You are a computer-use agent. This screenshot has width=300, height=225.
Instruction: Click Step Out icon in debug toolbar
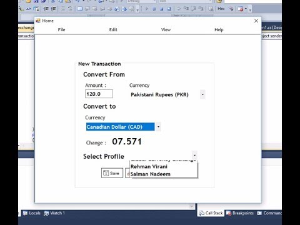click(x=201, y=9)
